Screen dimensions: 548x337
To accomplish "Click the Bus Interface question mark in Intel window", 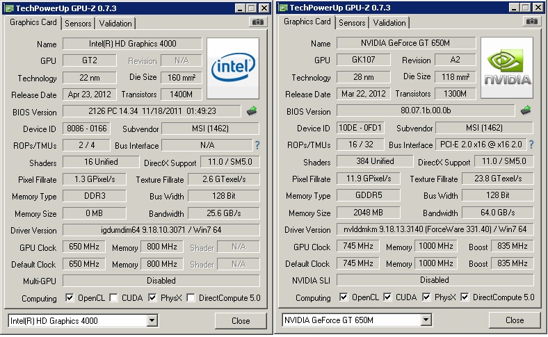I will 257,145.
